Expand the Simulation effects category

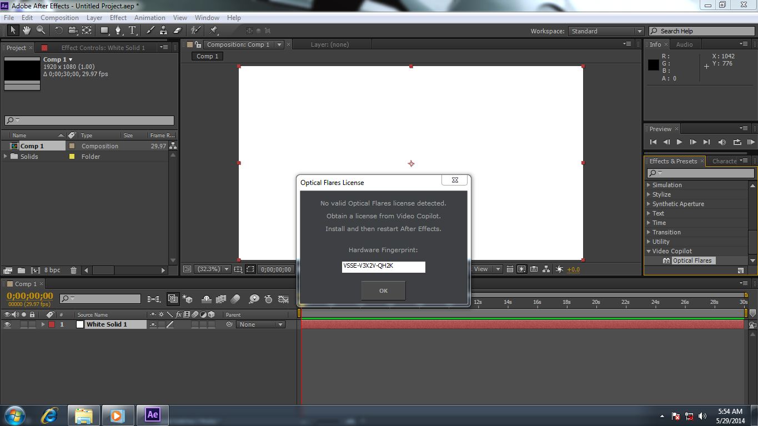[649, 185]
